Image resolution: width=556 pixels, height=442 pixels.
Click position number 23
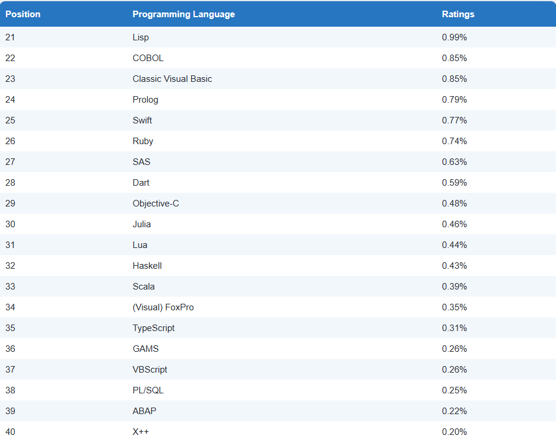[10, 79]
